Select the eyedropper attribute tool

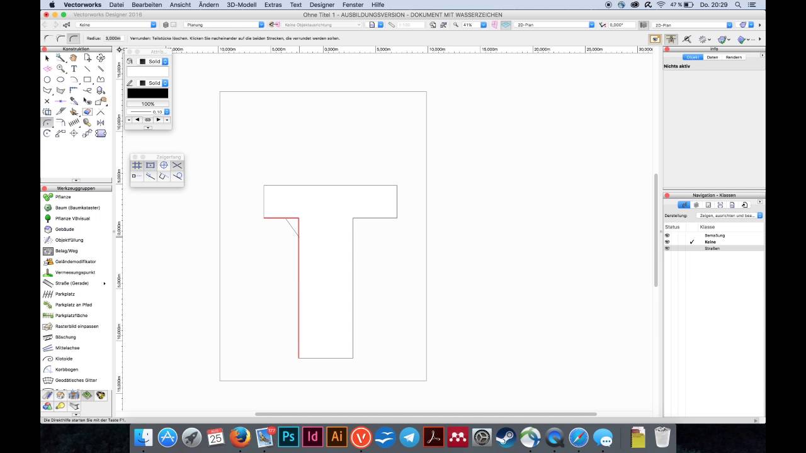74,101
